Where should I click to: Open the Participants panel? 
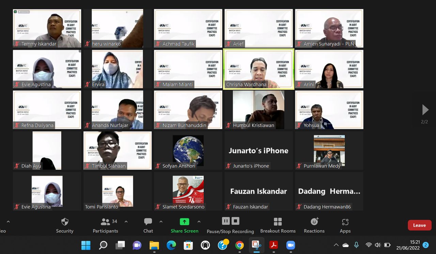106,226
